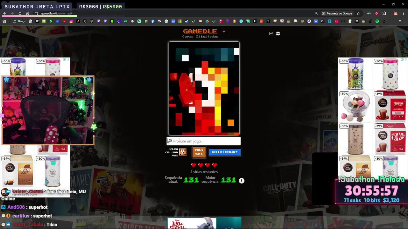This screenshot has height=229, width=408.
Task: Click chat message "AndS06 : superhot"
Action: click(25, 207)
